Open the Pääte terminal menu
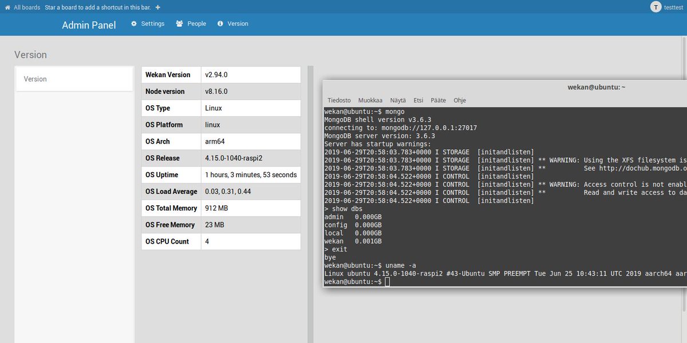Screen dimensions: 687x343 tap(438, 100)
